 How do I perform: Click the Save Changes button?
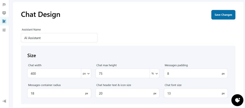coord(223,15)
